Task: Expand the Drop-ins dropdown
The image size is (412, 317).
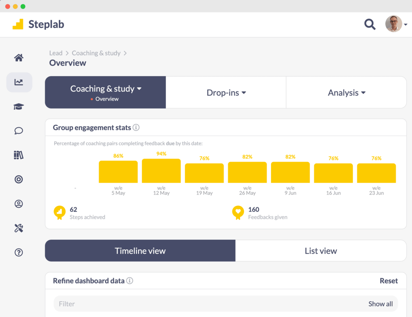Action: (226, 92)
